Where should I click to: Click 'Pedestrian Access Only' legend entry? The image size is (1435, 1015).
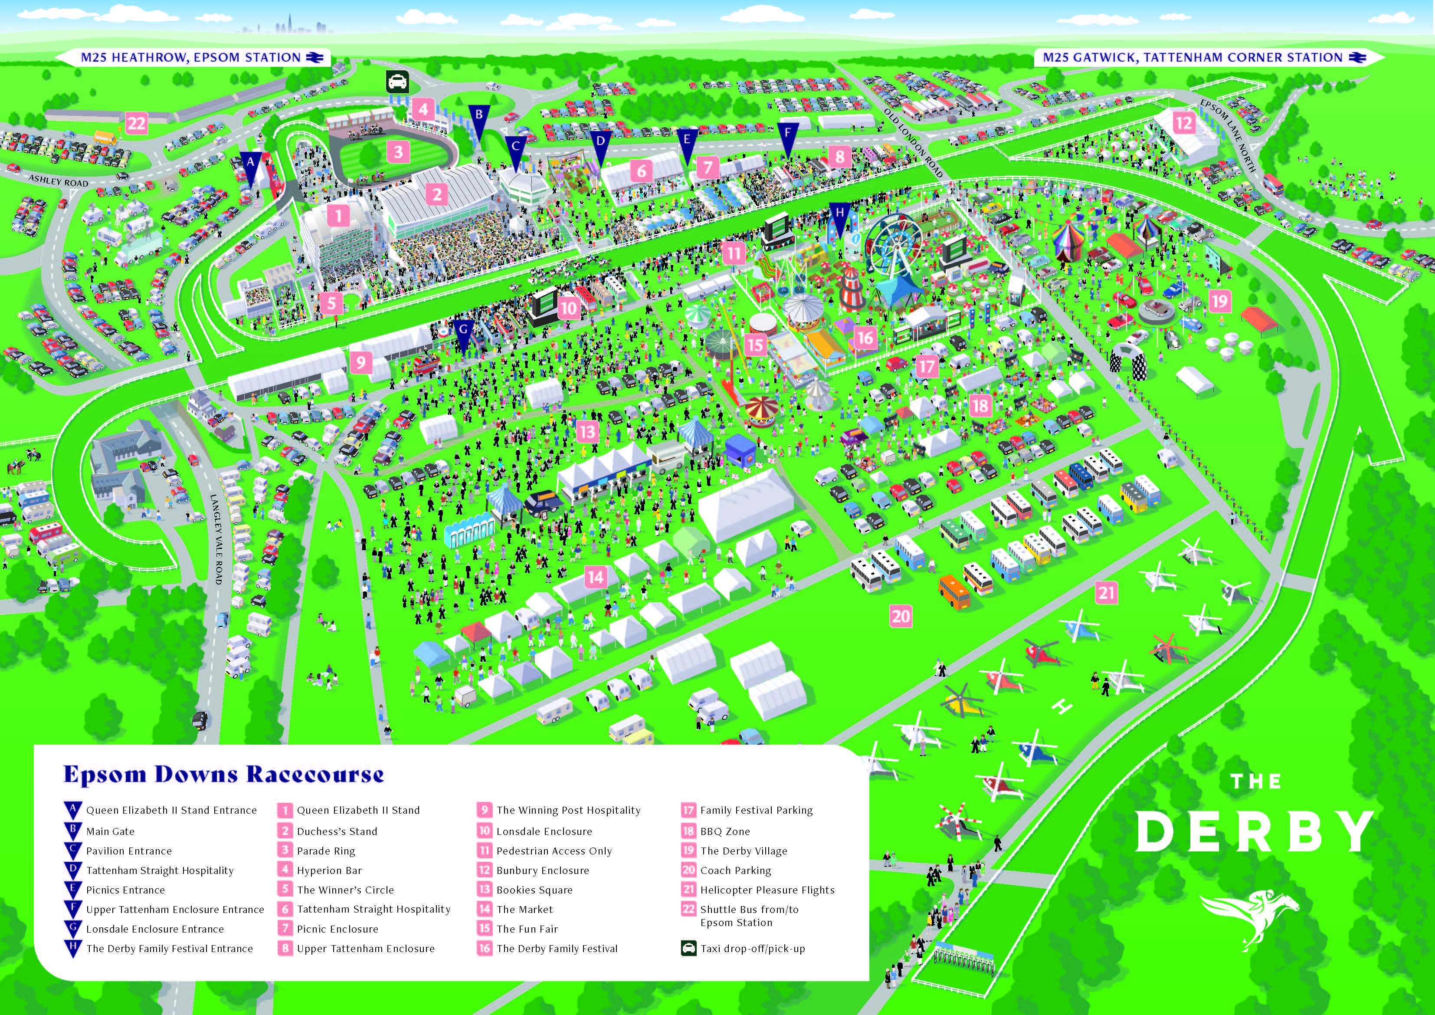pyautogui.click(x=554, y=851)
